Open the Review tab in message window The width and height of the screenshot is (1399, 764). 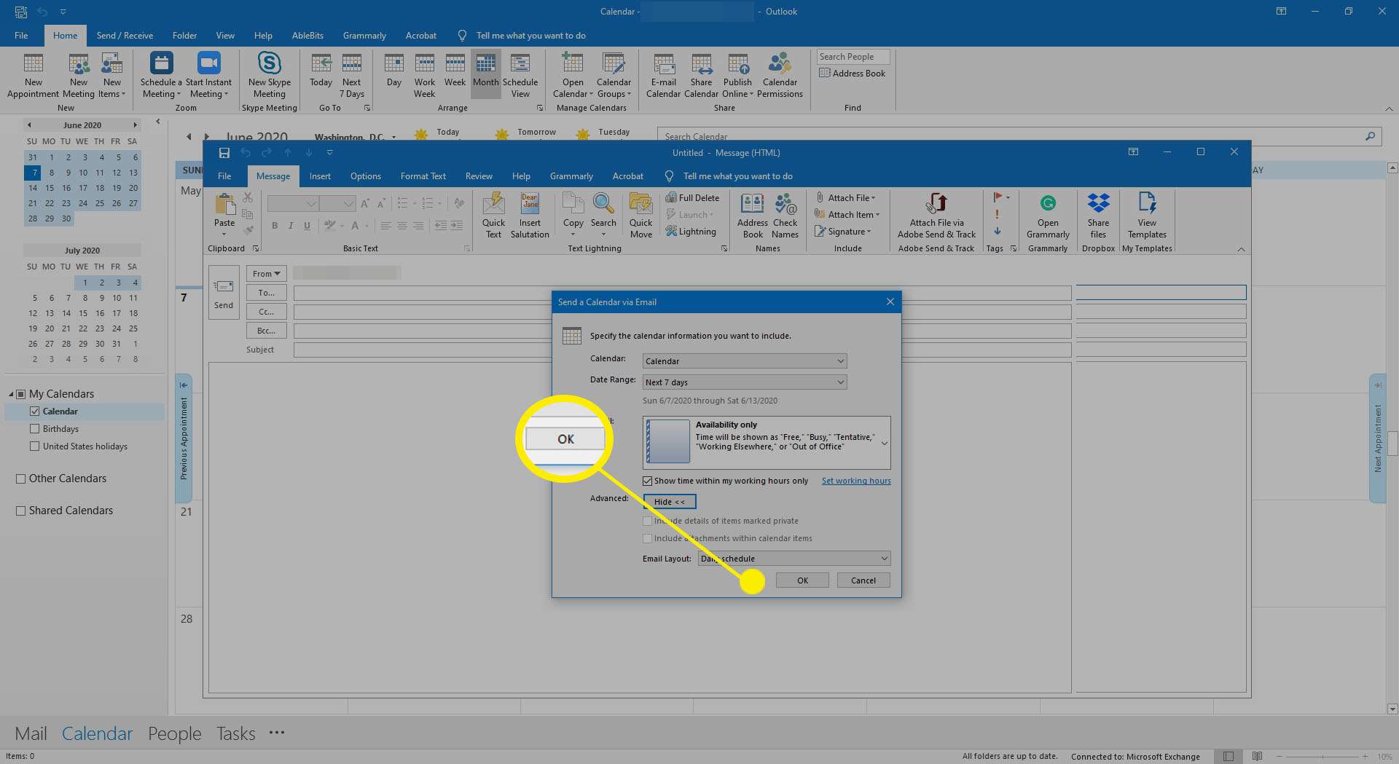point(479,176)
